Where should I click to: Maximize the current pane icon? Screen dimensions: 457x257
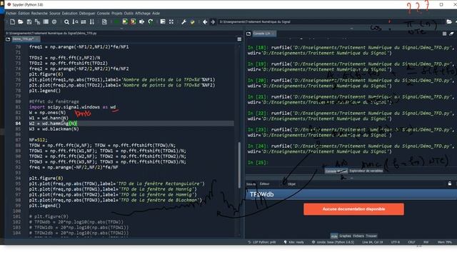point(163,22)
